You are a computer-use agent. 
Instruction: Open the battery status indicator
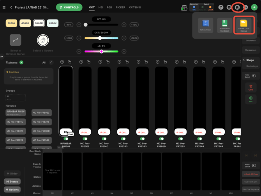coord(184,8)
